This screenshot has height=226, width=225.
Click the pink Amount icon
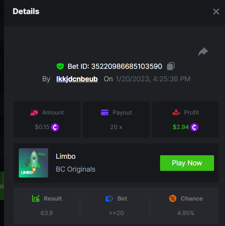34,113
